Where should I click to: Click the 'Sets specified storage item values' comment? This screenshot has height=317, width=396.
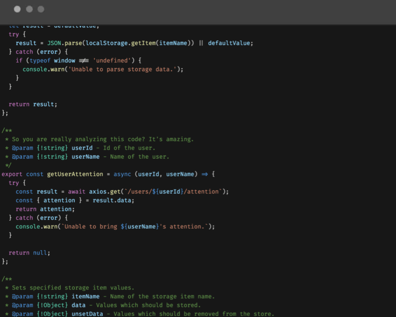pyautogui.click(x=73, y=288)
